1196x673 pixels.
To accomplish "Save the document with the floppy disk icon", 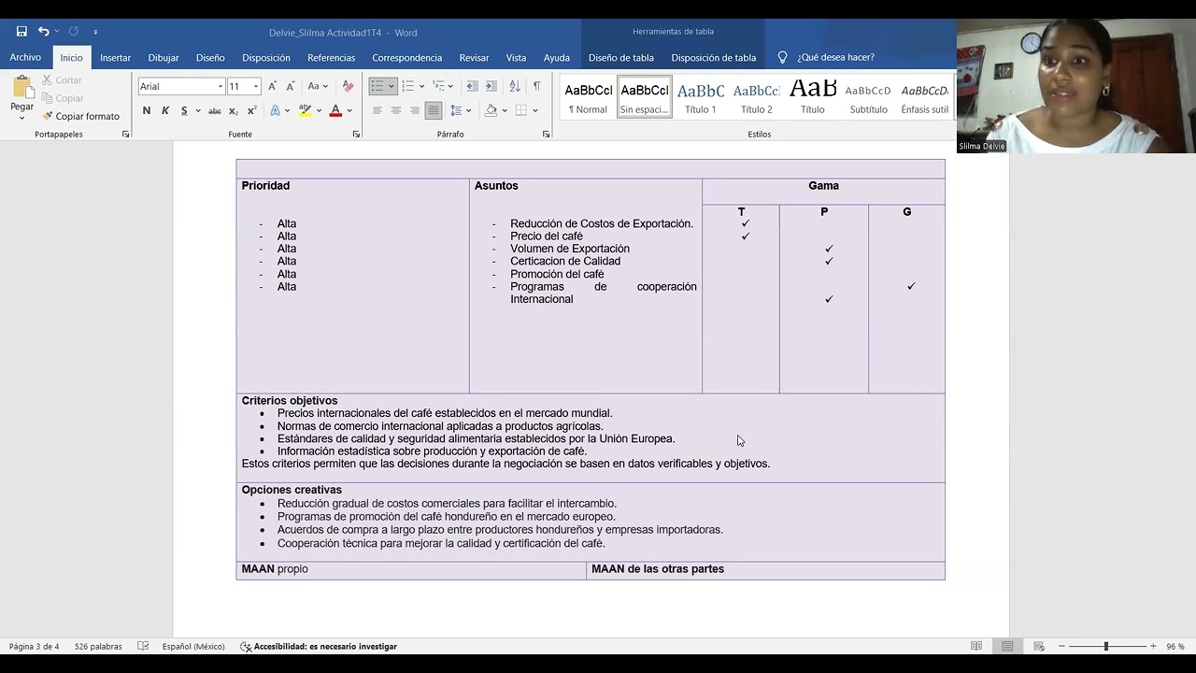I will coord(21,32).
